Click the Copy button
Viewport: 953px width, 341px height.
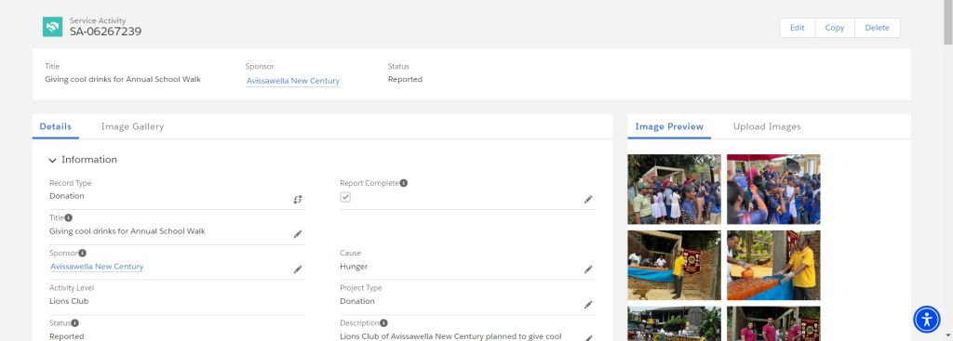(835, 28)
